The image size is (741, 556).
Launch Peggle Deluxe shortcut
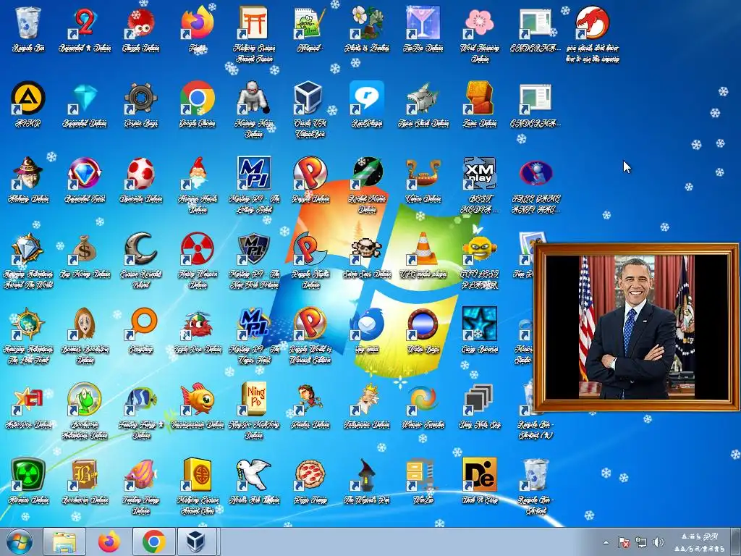[x=310, y=173]
